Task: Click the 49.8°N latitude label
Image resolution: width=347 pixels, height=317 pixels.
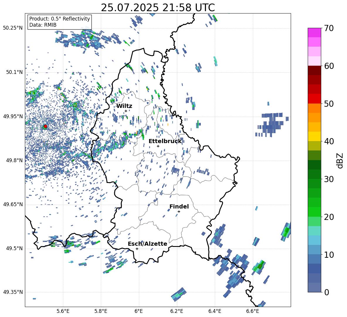Action: [x=14, y=160]
